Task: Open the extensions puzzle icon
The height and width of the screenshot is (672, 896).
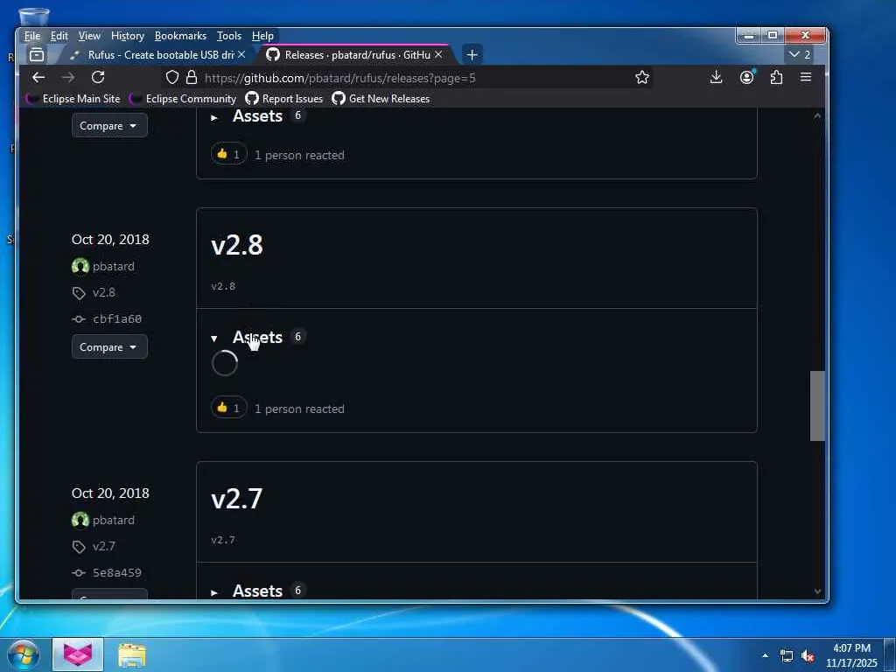Action: point(776,77)
